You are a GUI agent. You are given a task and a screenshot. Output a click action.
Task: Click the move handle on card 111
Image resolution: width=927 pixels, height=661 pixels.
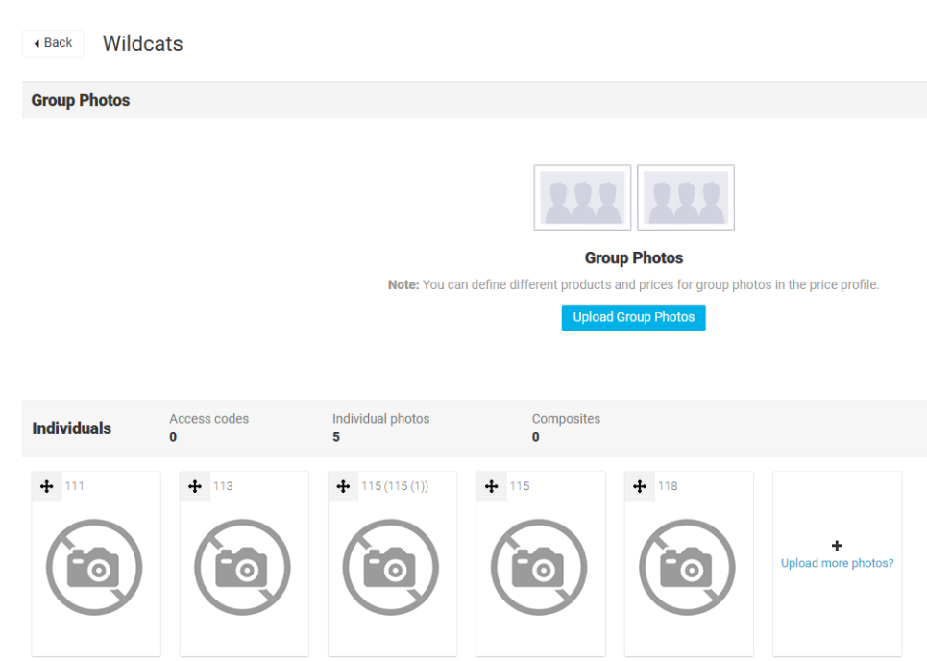tap(47, 486)
